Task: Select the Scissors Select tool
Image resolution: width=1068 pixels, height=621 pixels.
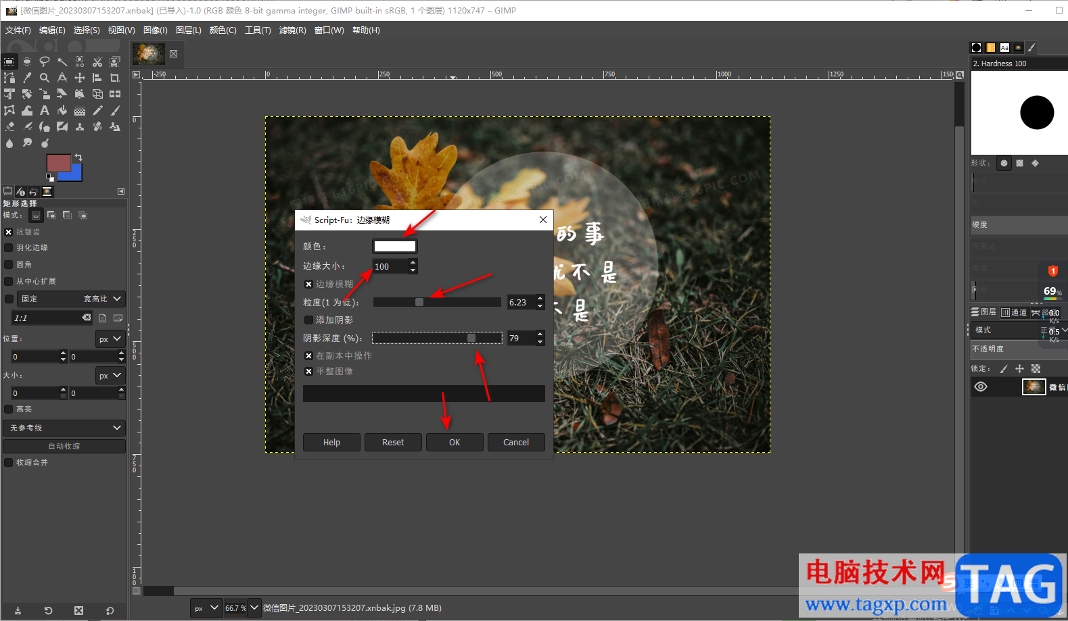Action: coord(97,61)
